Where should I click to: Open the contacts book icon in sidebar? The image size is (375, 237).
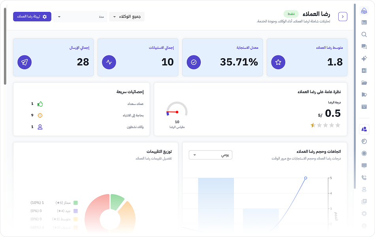click(x=364, y=70)
